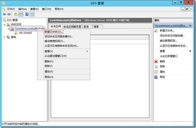Screen dimensions: 196x128
Task: Click the properties icon in actions pane
Action: [x=156, y=72]
